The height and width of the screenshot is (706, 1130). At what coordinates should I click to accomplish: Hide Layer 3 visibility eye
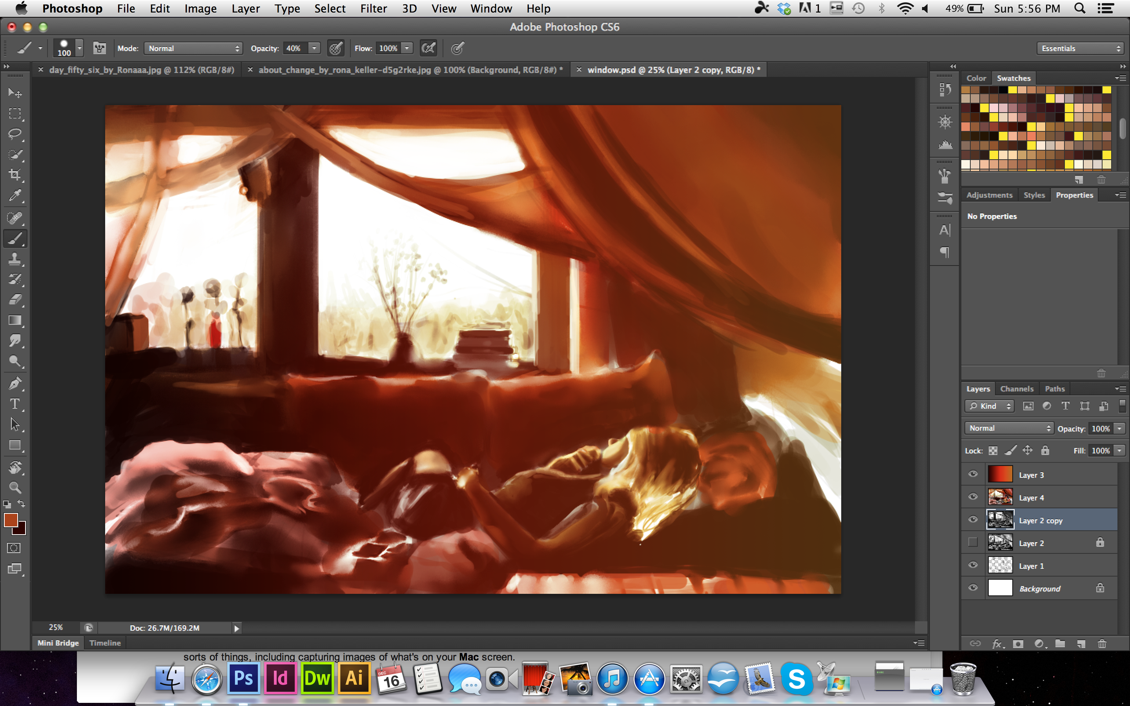pos(973,475)
